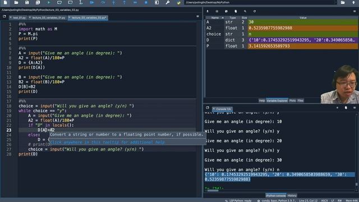Search variables with the magnifier icon
The height and width of the screenshot is (202, 359).
click(x=245, y=11)
